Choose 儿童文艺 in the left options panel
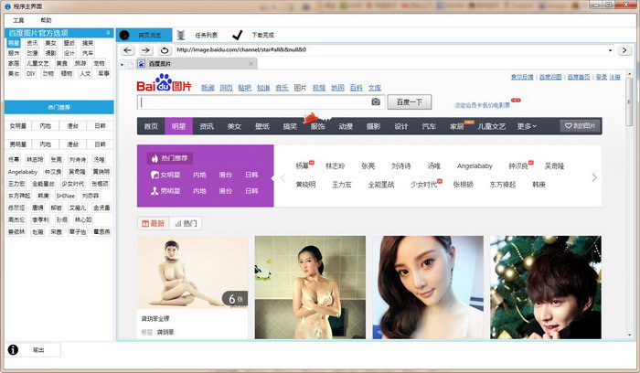 (x=37, y=63)
